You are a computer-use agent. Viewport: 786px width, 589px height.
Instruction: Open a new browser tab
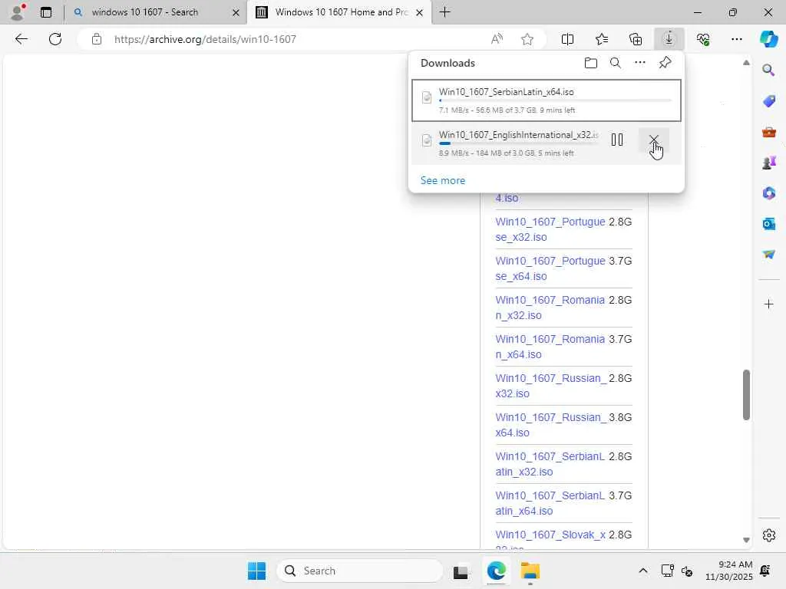point(444,12)
